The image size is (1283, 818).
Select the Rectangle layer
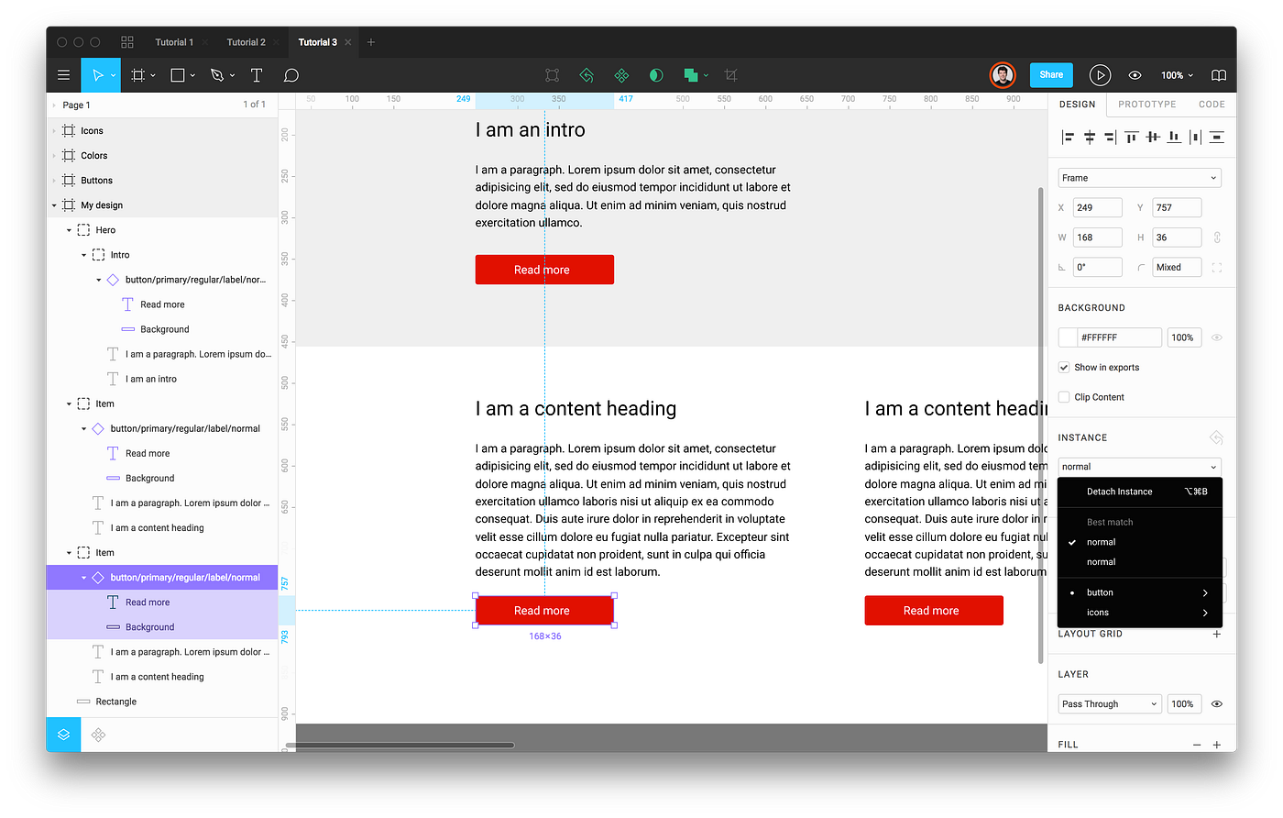click(x=161, y=702)
